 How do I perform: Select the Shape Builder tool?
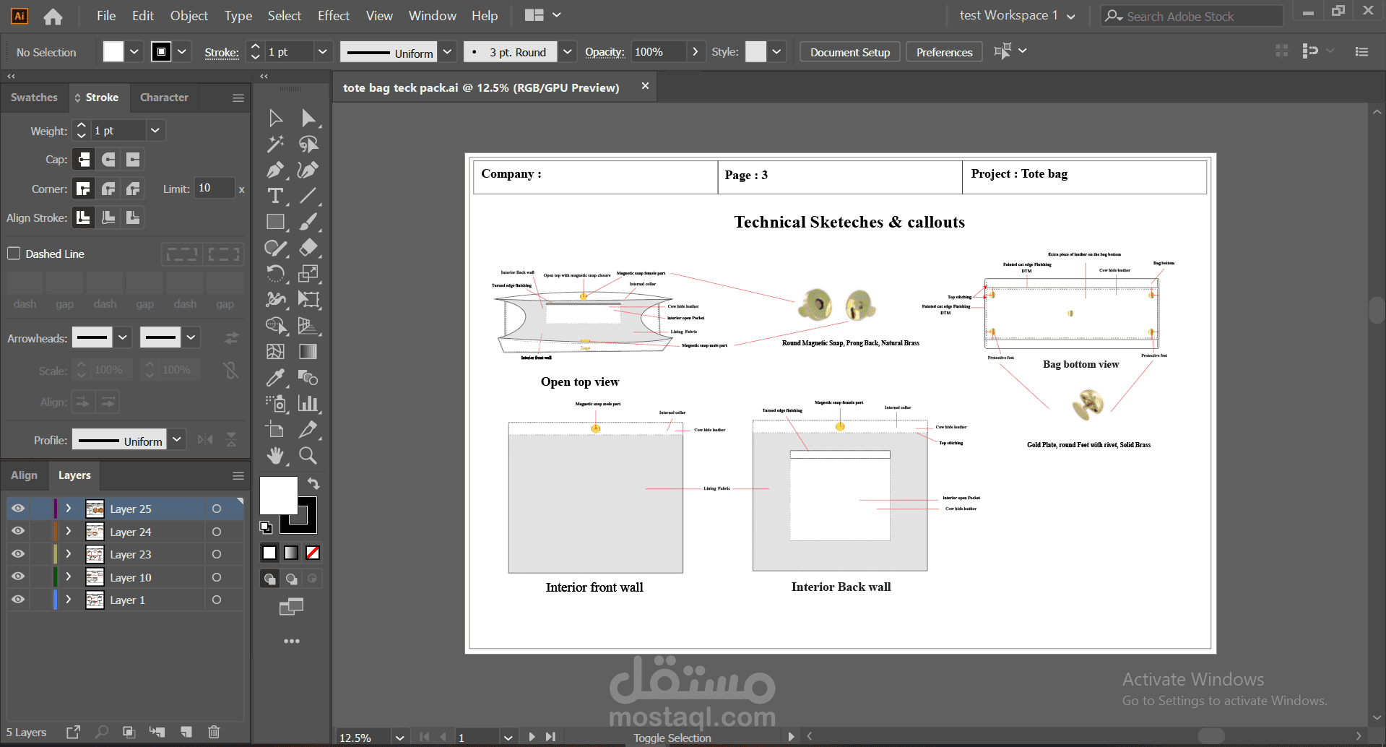point(275,326)
